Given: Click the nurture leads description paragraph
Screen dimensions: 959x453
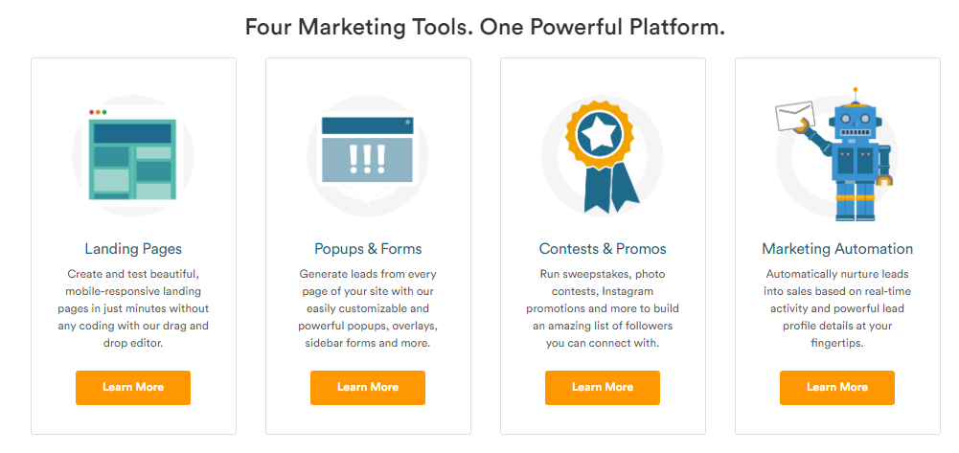Looking at the screenshot, I should click(x=837, y=308).
